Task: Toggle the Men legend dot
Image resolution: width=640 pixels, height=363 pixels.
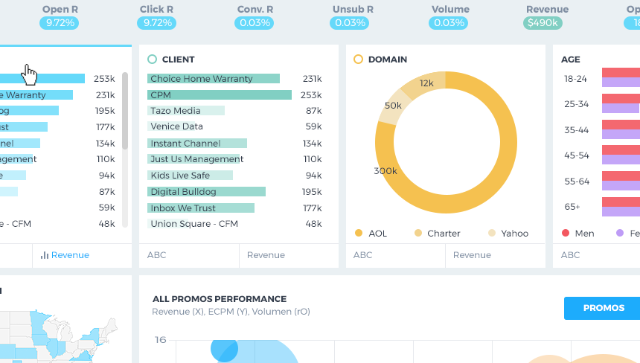Action: (566, 233)
